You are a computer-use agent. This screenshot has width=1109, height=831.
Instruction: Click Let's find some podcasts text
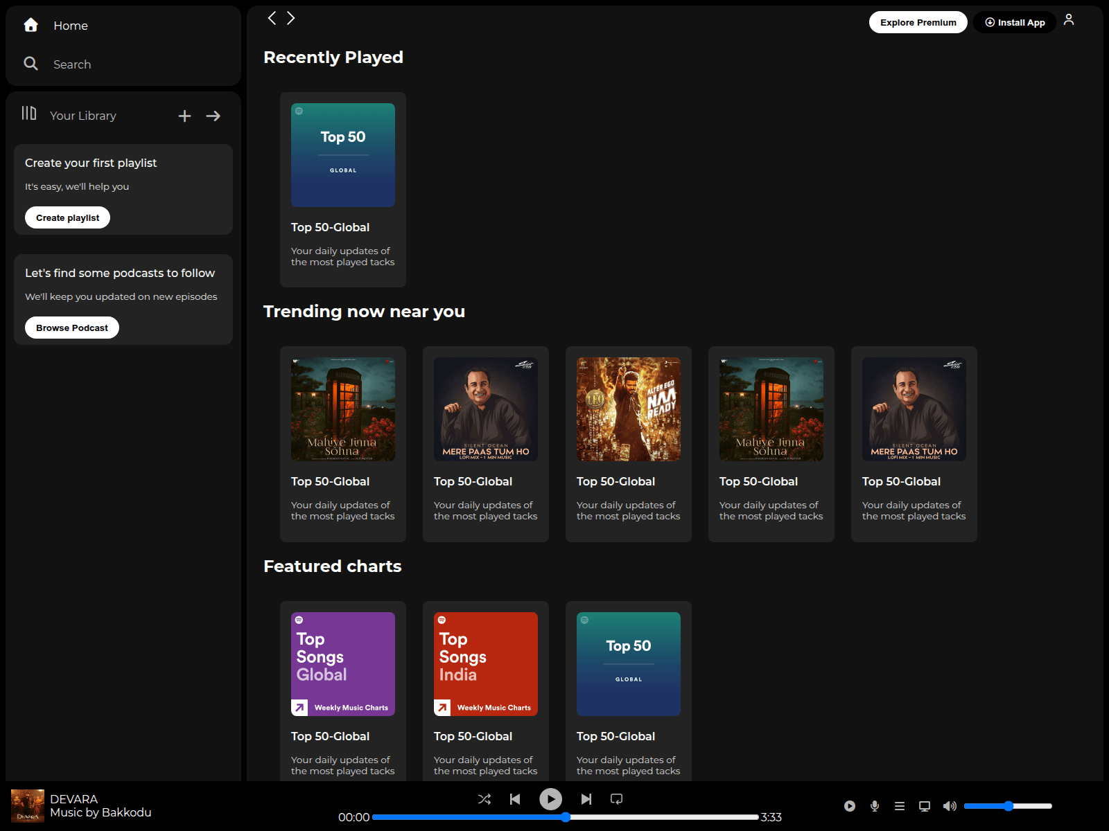(120, 273)
